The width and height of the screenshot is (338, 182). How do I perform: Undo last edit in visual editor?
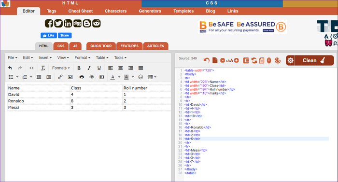point(10,68)
